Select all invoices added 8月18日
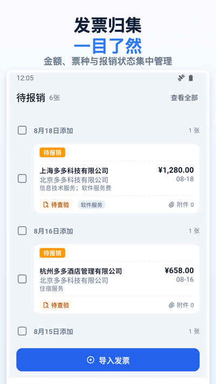Viewport: 216px width, 384px height. coord(22,130)
